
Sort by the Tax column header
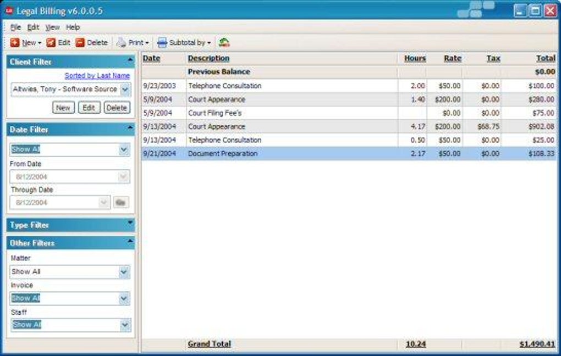pyautogui.click(x=493, y=58)
